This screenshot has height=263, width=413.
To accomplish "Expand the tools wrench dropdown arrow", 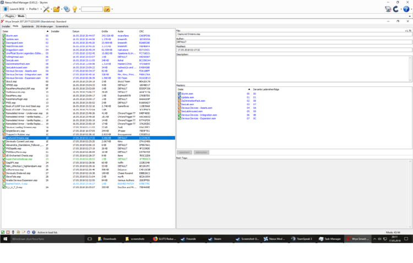I will 51,9.
